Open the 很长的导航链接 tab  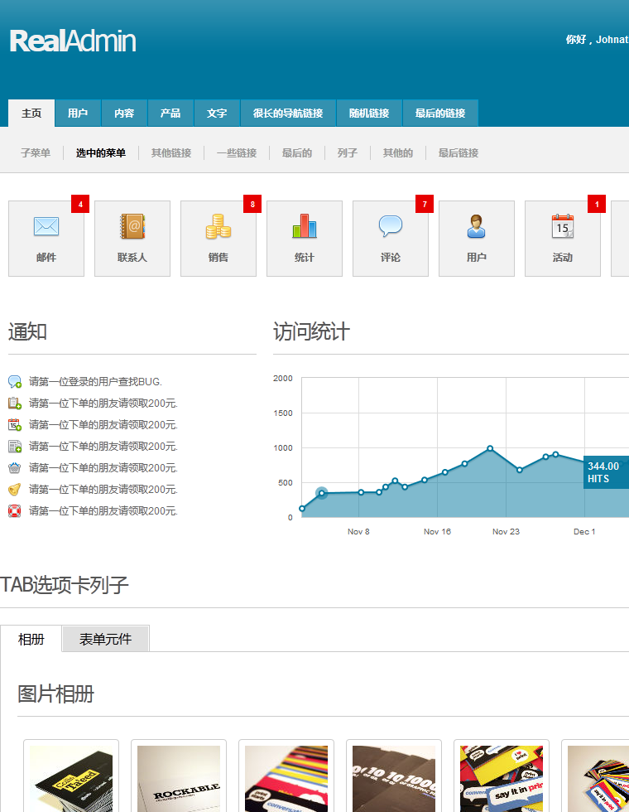(288, 113)
